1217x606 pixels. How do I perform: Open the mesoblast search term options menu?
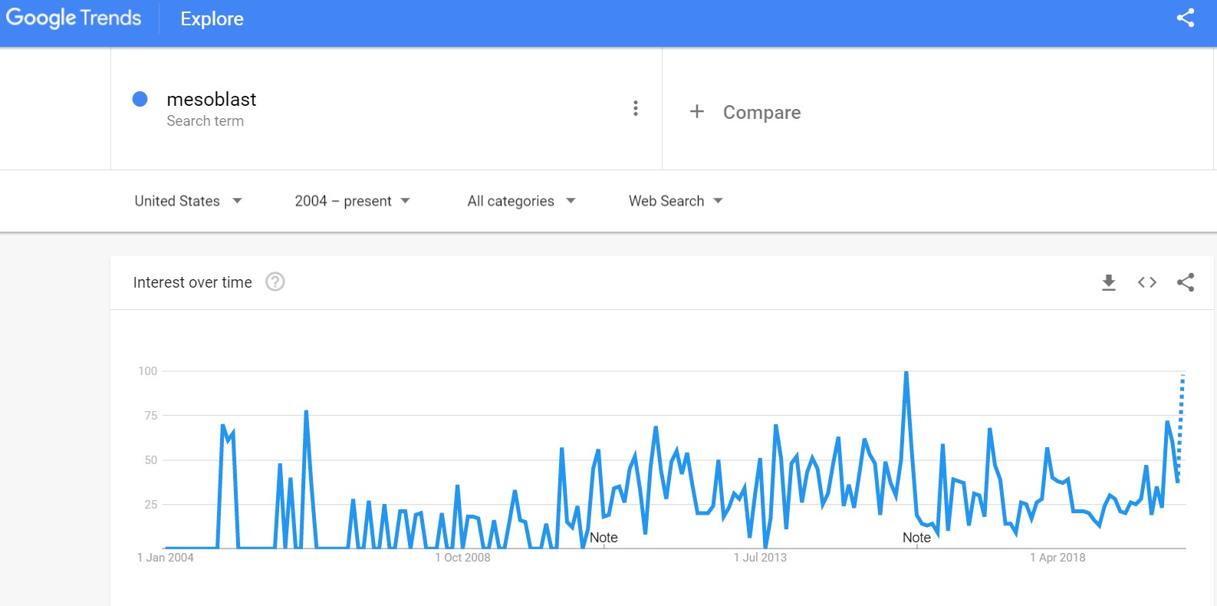635,108
